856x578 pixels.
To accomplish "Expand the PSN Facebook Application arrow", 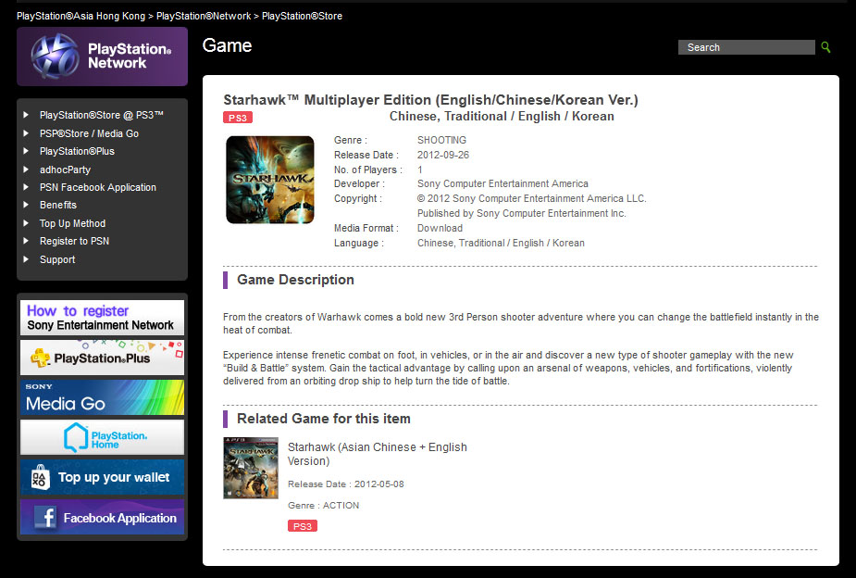I will point(26,187).
